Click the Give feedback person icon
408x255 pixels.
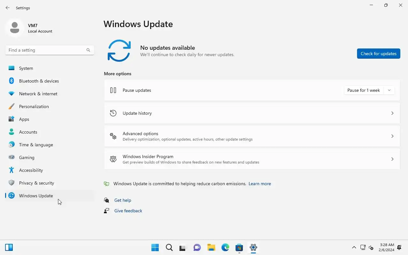click(106, 211)
